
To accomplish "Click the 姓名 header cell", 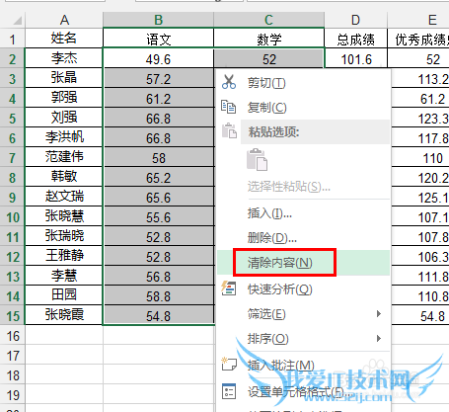I will coord(64,39).
